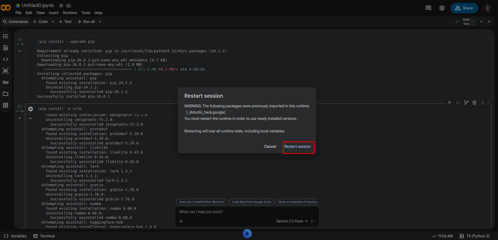The height and width of the screenshot is (240, 498).
Task: Collapse the header with the chevron toggle
Action: [x=489, y=22]
